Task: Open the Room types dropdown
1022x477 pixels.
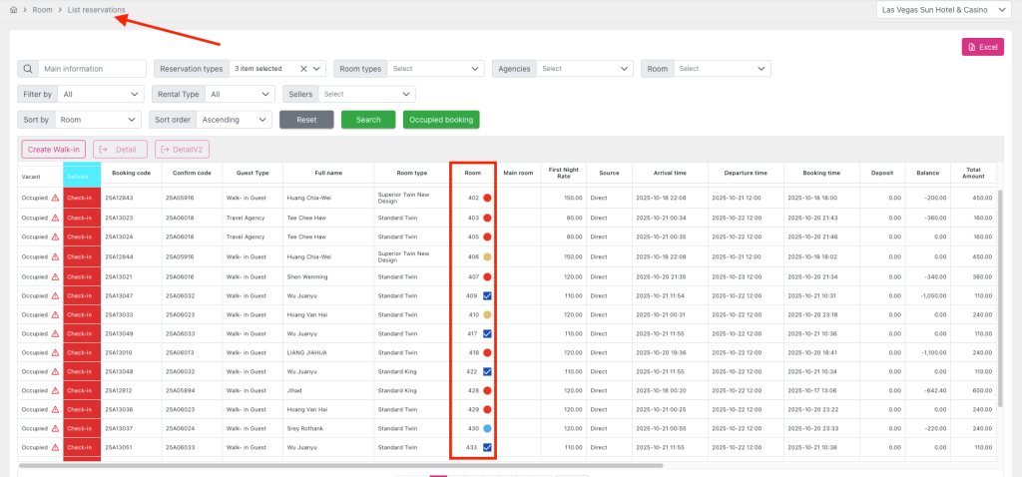Action: (435, 69)
